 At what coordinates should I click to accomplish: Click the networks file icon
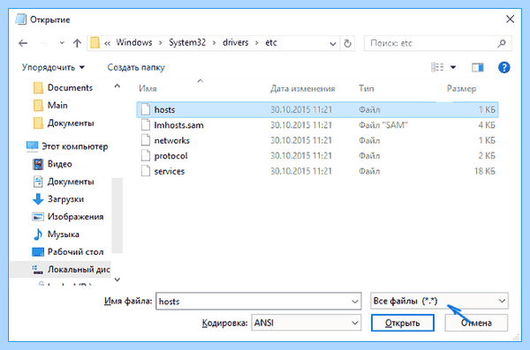click(146, 140)
